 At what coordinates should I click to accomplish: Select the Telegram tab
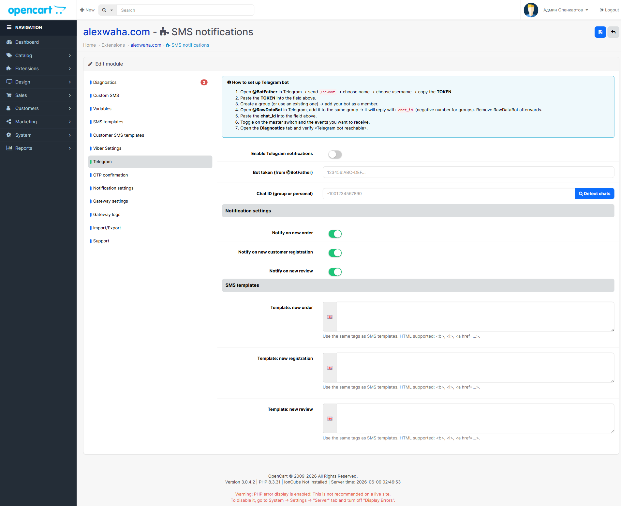150,162
